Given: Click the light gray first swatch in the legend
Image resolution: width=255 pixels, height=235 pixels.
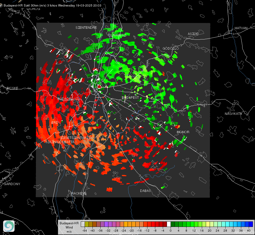Looking at the screenshot, I should [x=83, y=224].
